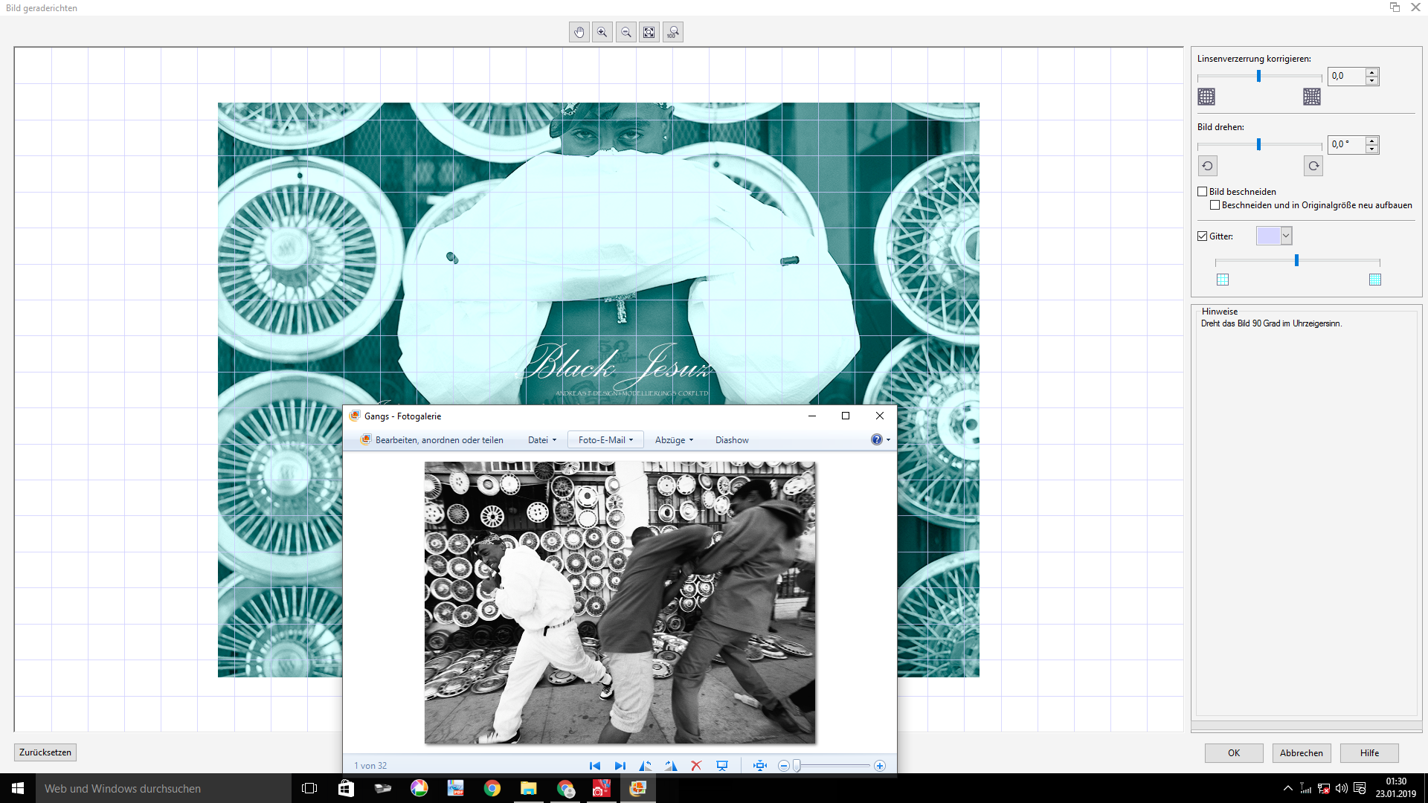Click the Bild drehen slider handle
The height and width of the screenshot is (803, 1428).
click(1258, 144)
